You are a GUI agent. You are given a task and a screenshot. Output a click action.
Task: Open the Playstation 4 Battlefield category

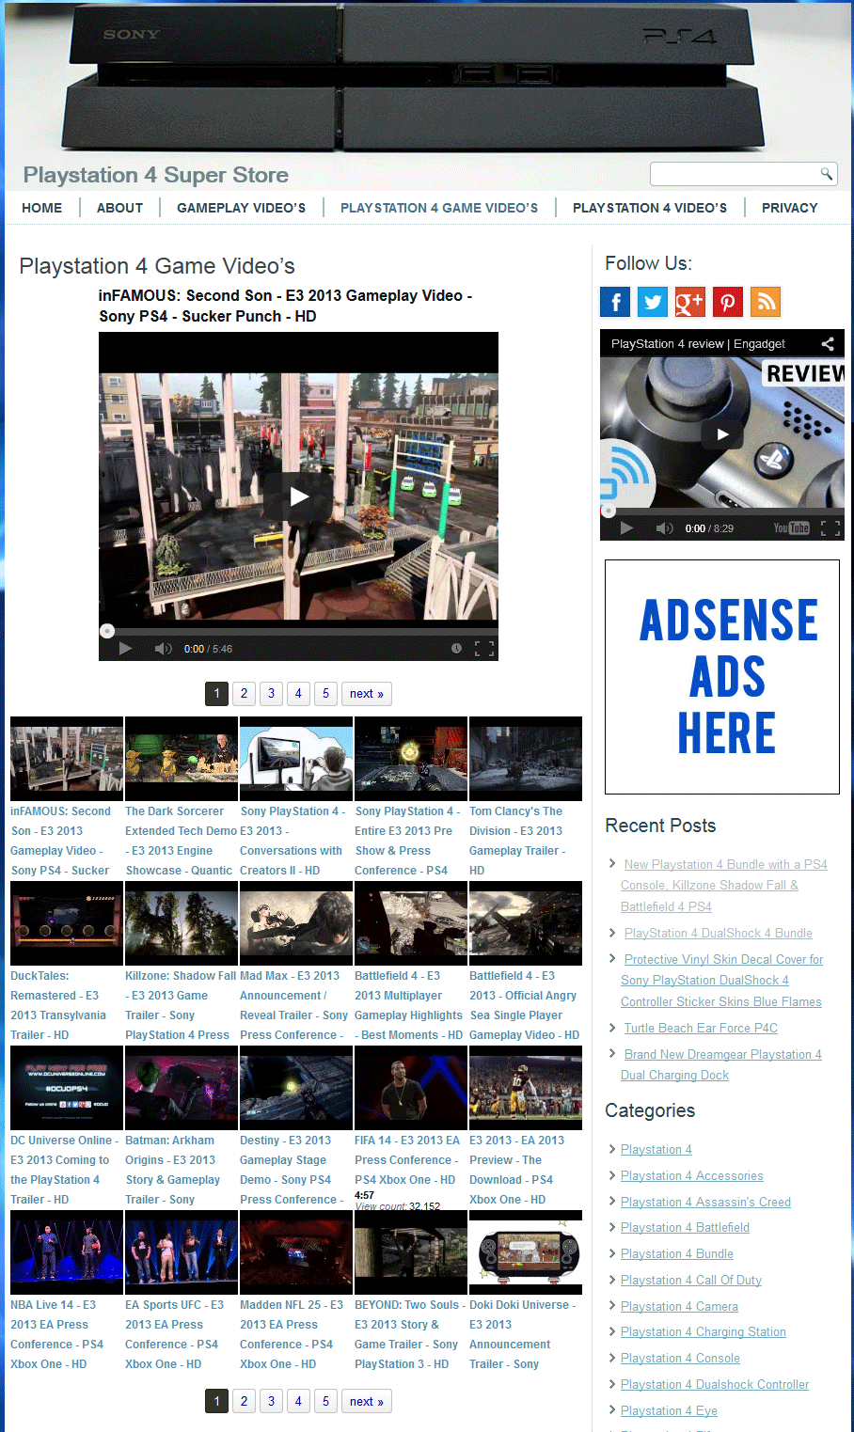click(x=685, y=1227)
